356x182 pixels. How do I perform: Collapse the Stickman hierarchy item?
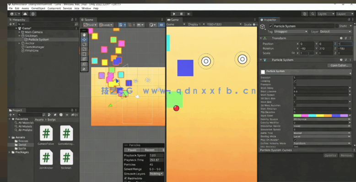point(19,36)
